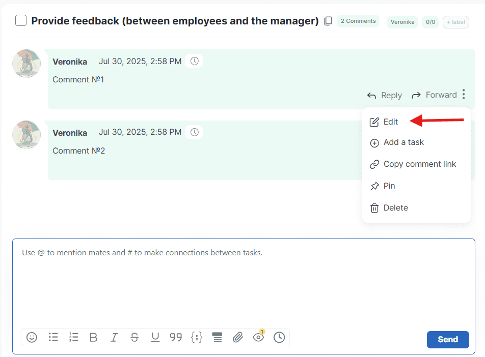485x357 pixels.
Task: Insert a blockquote in the comment
Action: click(x=176, y=337)
